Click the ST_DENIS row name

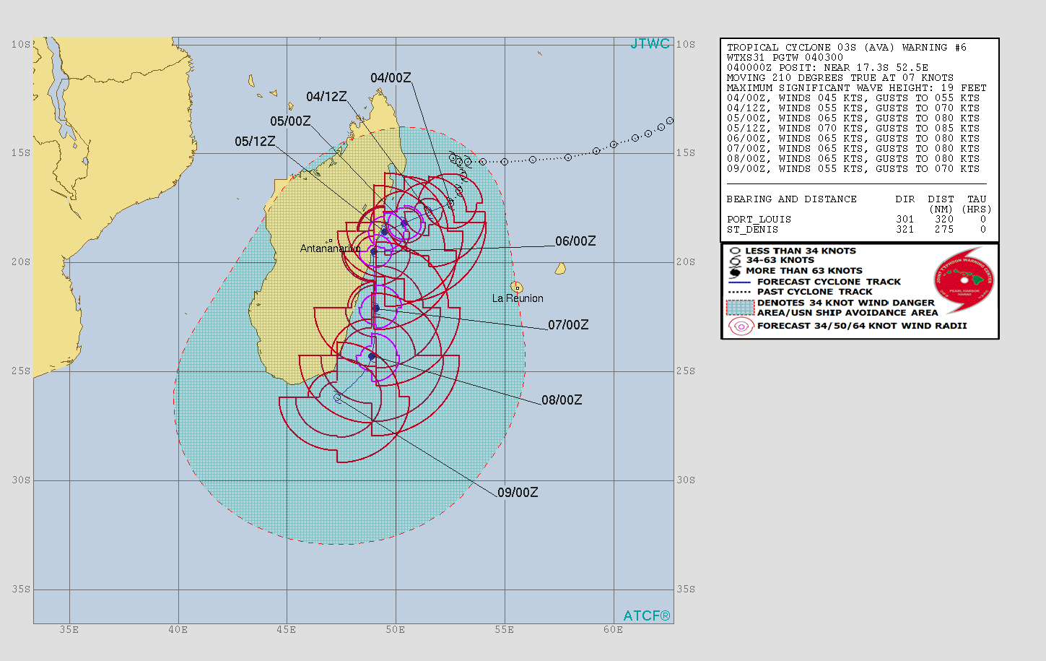[753, 230]
